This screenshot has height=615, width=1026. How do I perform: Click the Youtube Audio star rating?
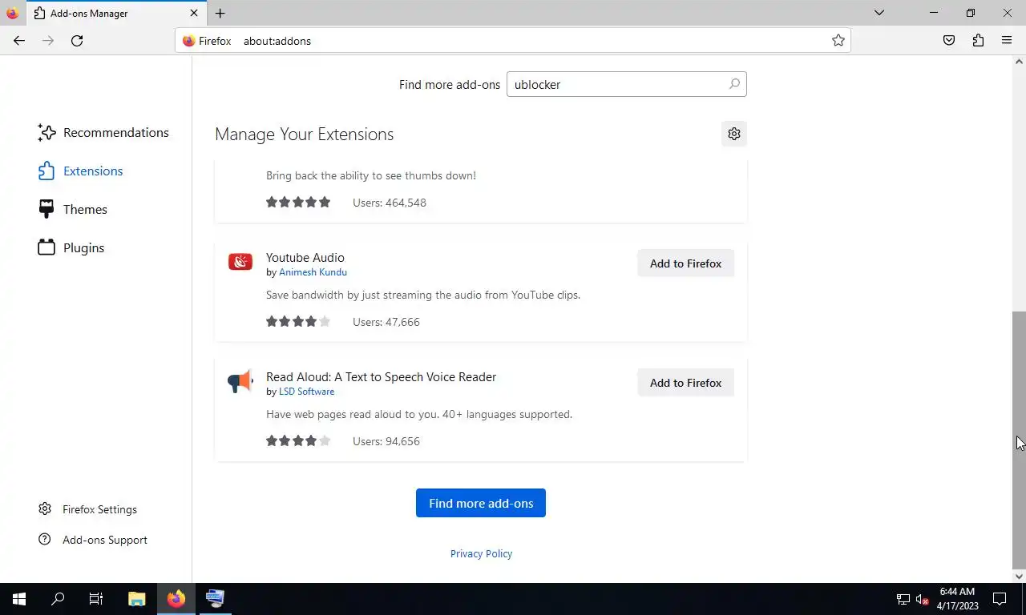pyautogui.click(x=298, y=322)
